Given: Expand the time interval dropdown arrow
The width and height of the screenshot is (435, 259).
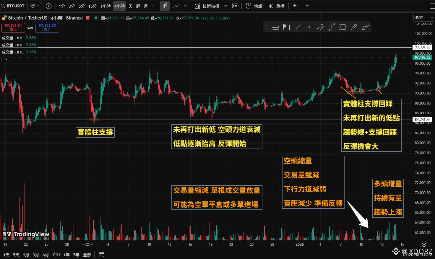Looking at the screenshot, I should click(153, 6).
